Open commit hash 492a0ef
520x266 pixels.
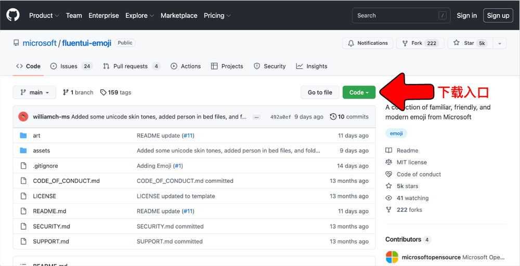coord(281,116)
